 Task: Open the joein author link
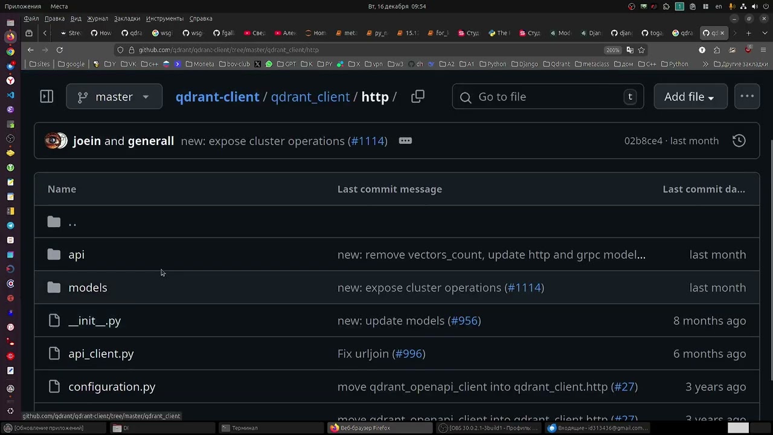87,141
